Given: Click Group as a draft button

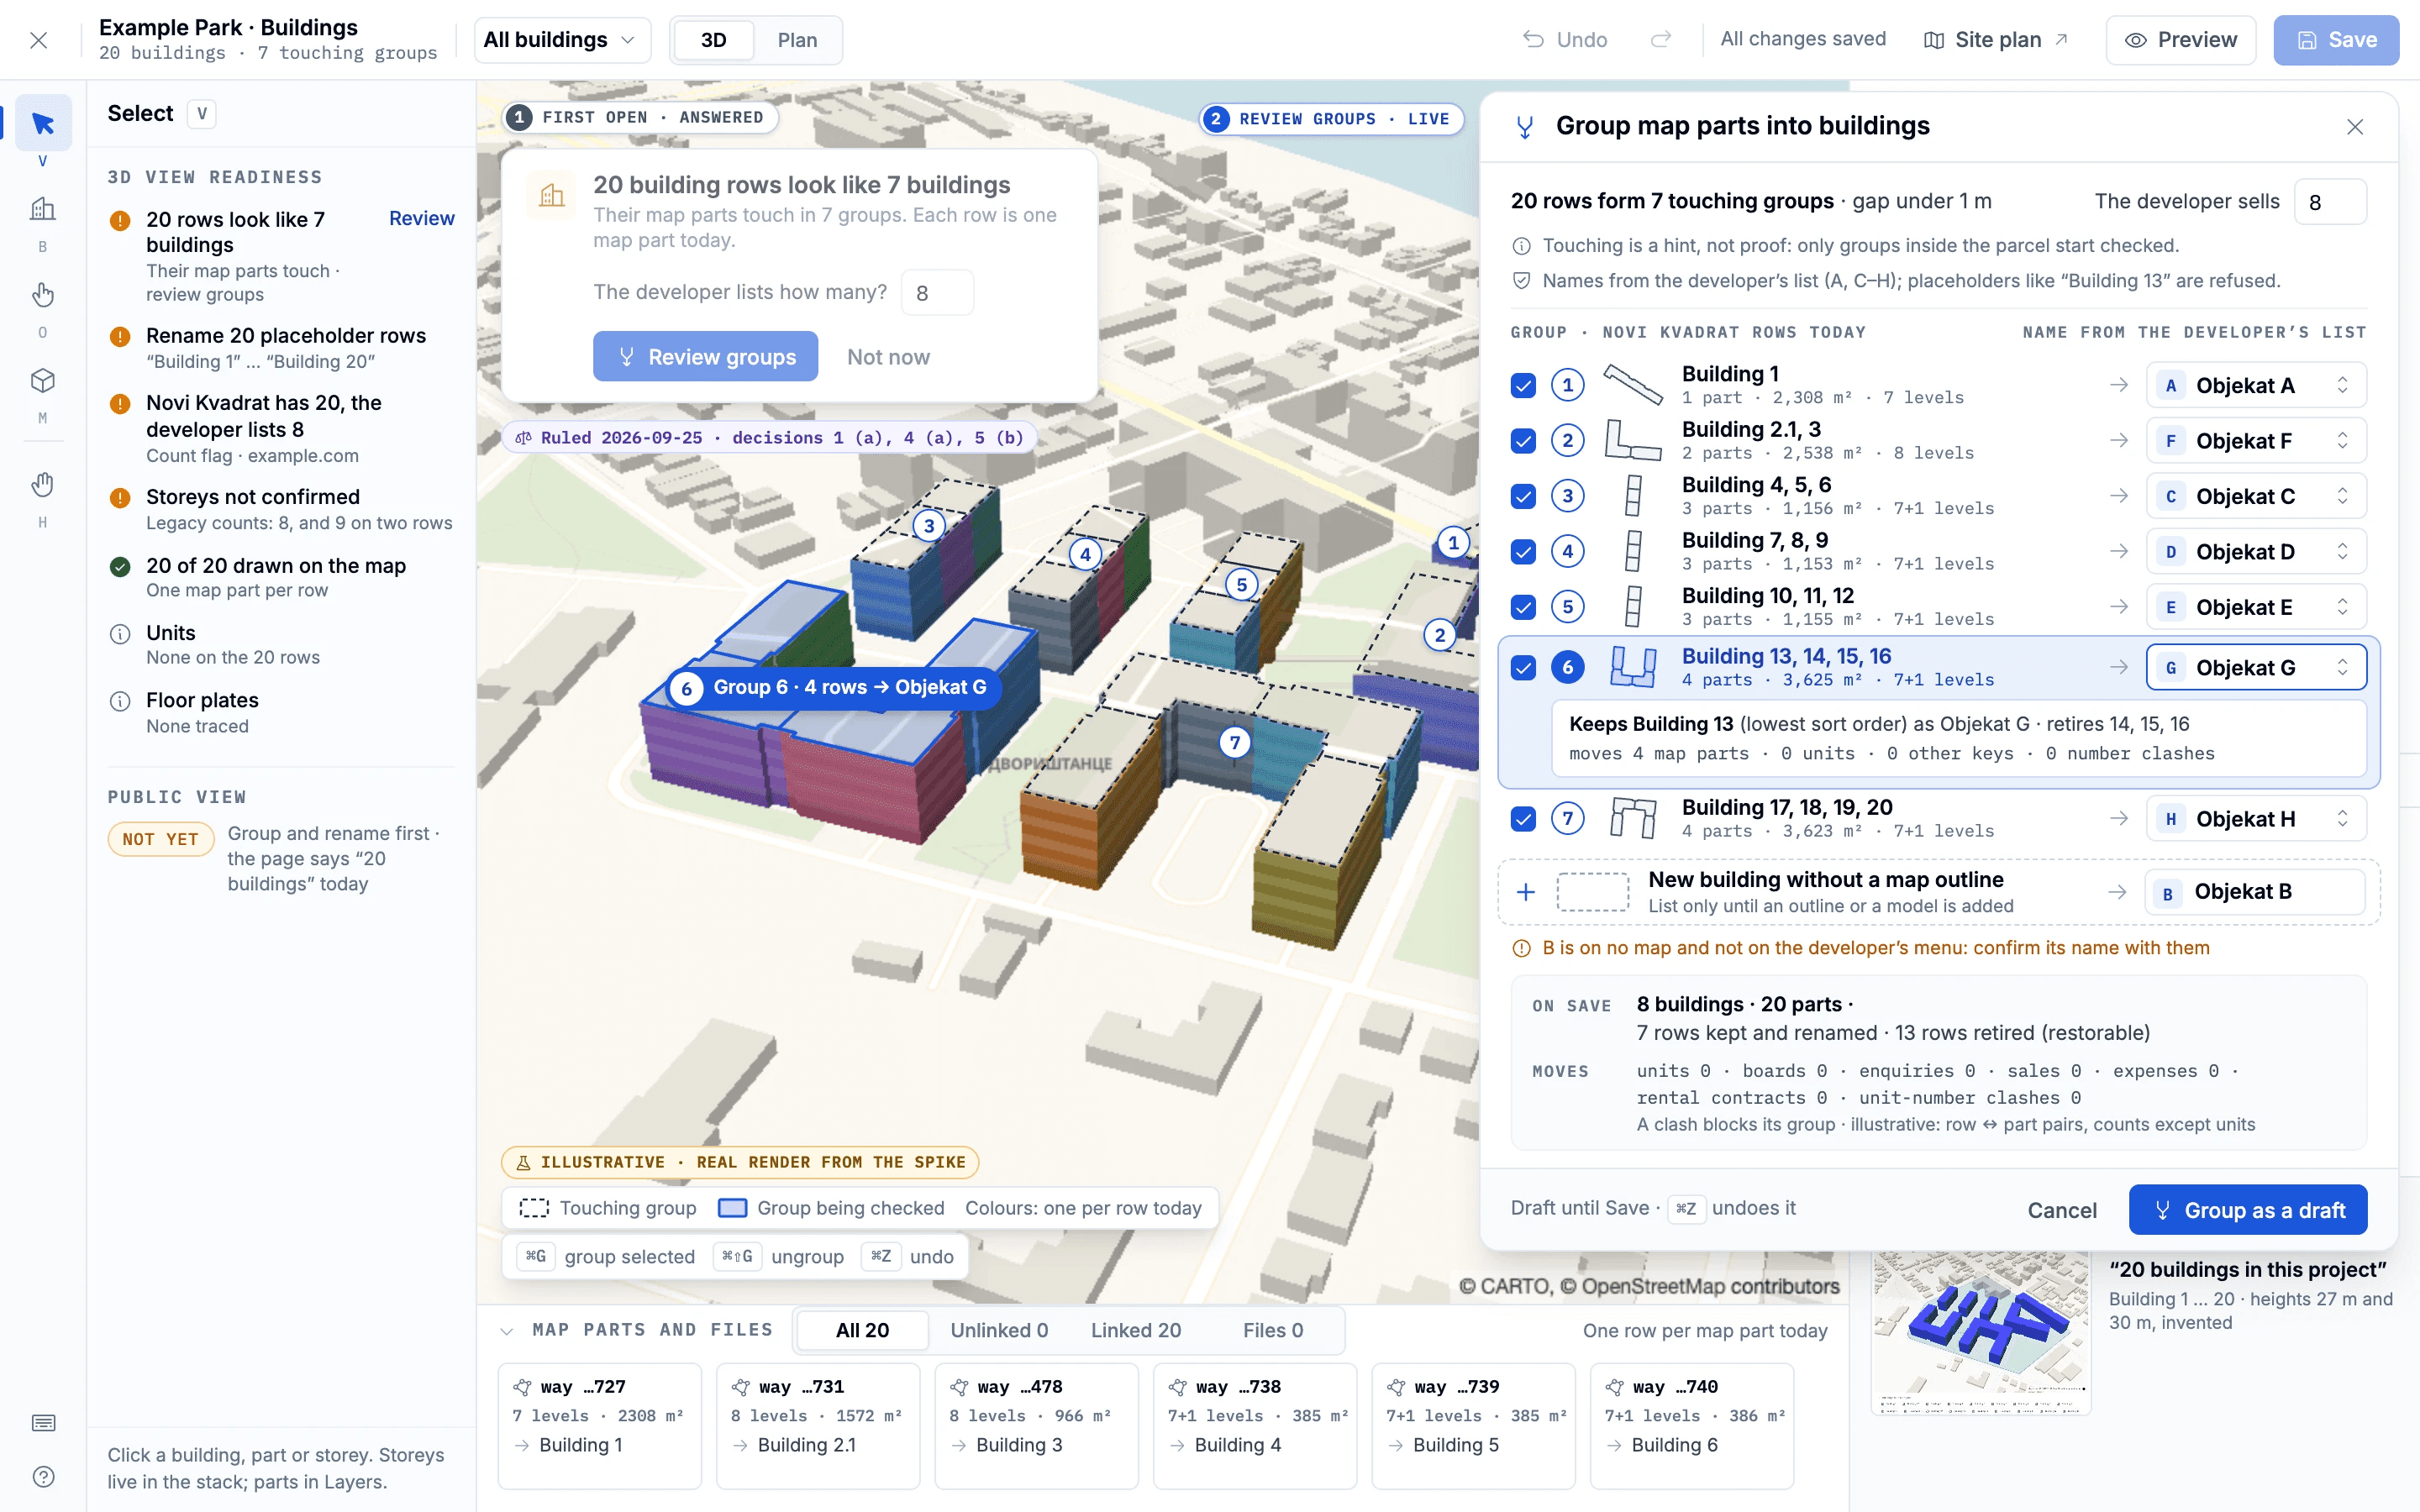Looking at the screenshot, I should coord(2248,1210).
